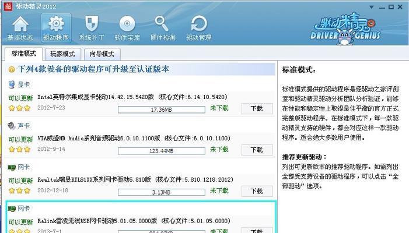409x233 pixels.
Task: Click the star rating for Intel driver
Action: pos(20,108)
